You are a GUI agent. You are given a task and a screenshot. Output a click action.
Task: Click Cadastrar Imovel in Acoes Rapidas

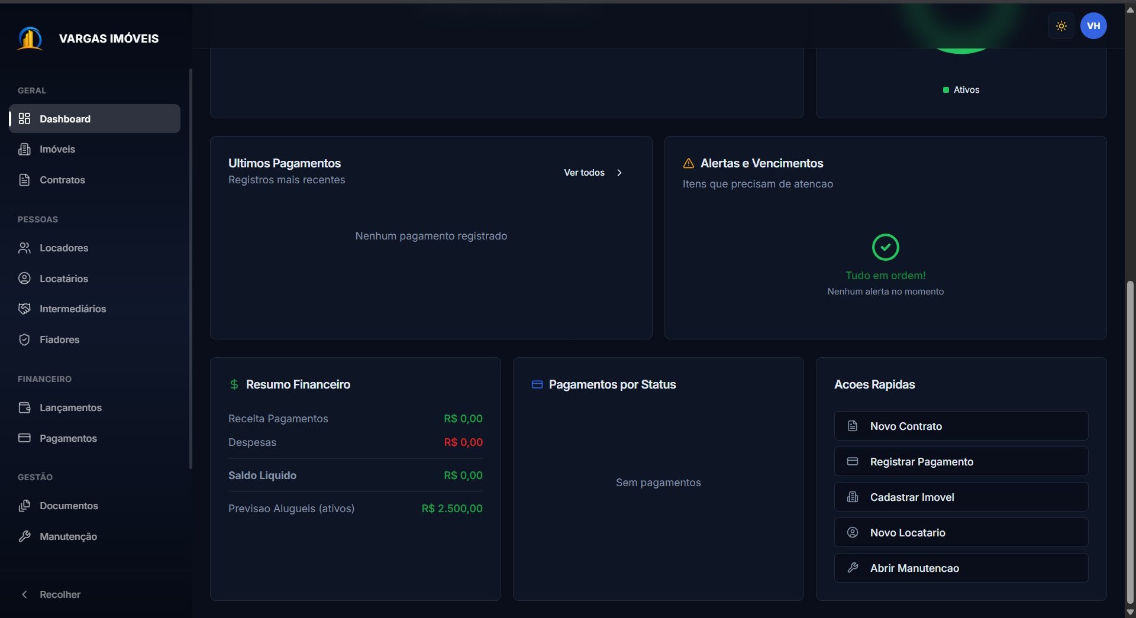pos(961,497)
